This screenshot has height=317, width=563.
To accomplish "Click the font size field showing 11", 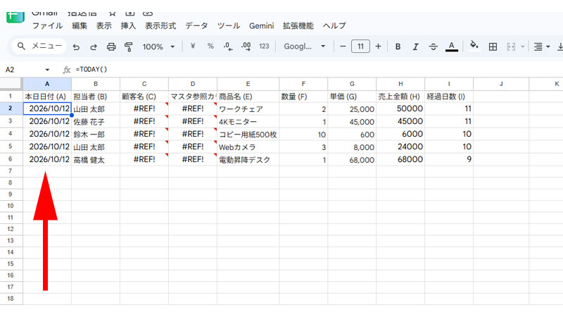I will 360,46.
